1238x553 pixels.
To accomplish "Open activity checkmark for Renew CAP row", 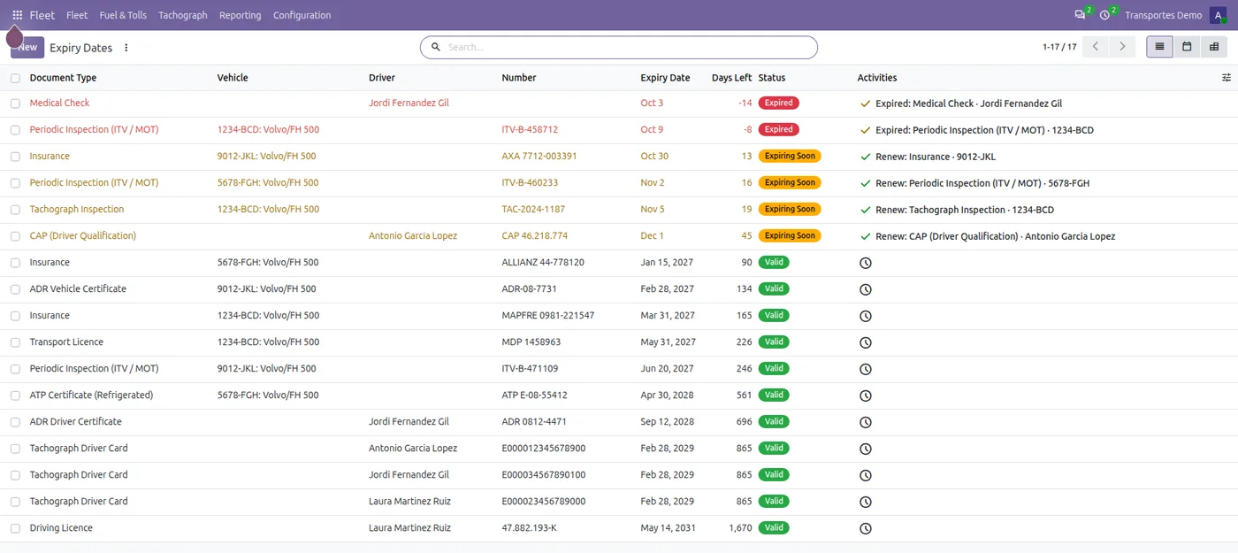I will pyautogui.click(x=865, y=236).
